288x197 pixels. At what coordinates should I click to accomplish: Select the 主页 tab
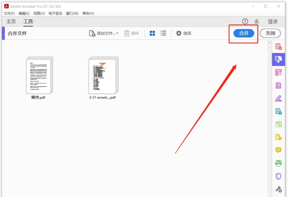coord(11,21)
